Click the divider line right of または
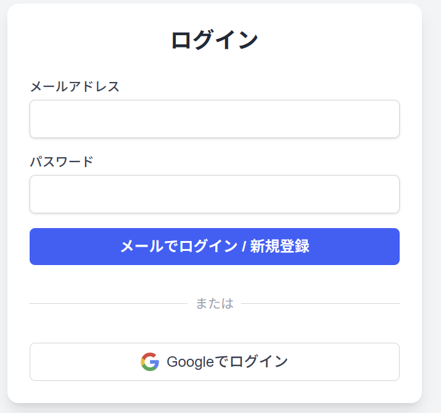The image size is (441, 413). coord(320,303)
